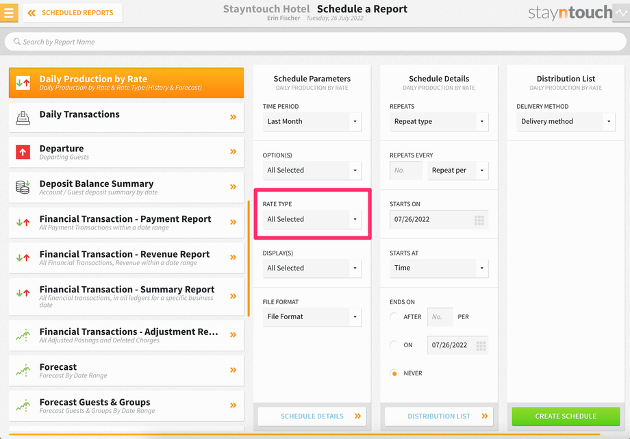Click the Ends On ON date field
Image resolution: width=630 pixels, height=439 pixels.
458,345
